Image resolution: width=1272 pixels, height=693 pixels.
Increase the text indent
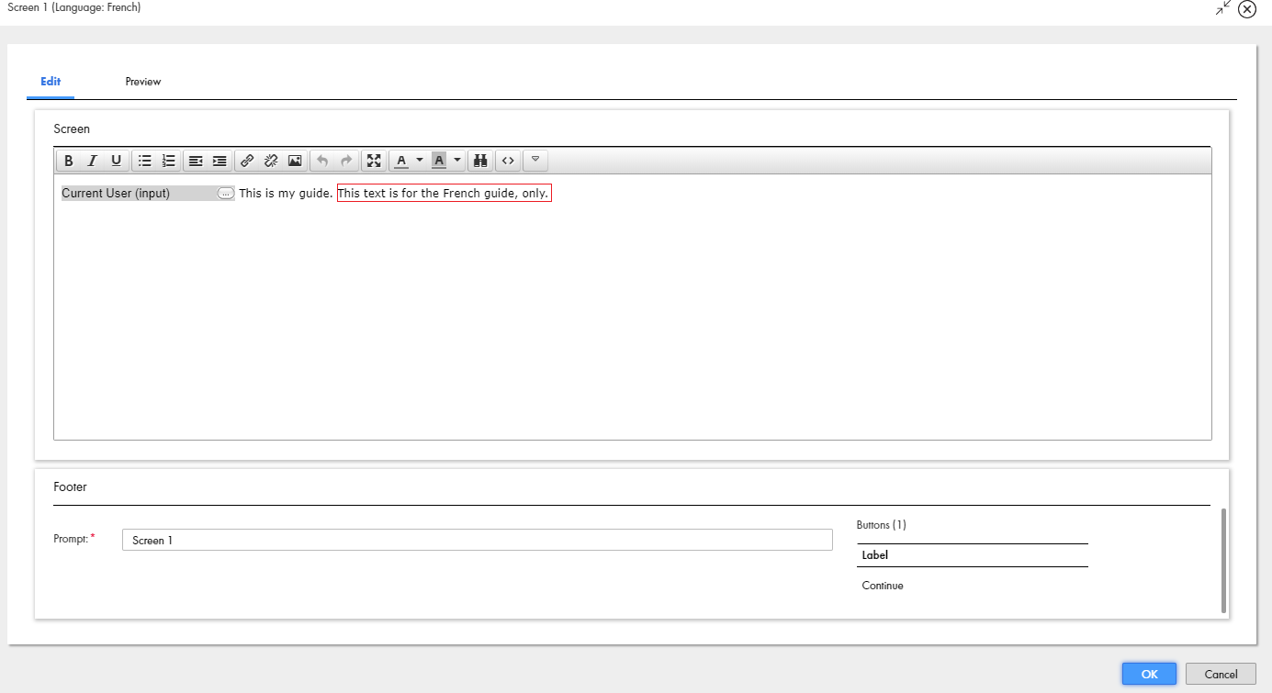click(x=220, y=161)
